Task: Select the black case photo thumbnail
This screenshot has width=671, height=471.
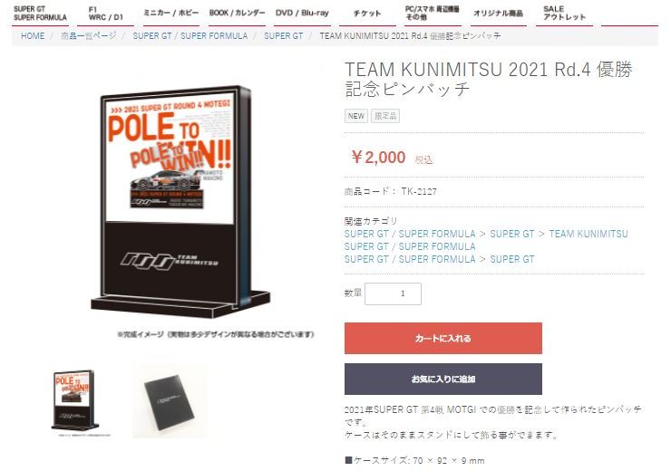Action: [170, 401]
